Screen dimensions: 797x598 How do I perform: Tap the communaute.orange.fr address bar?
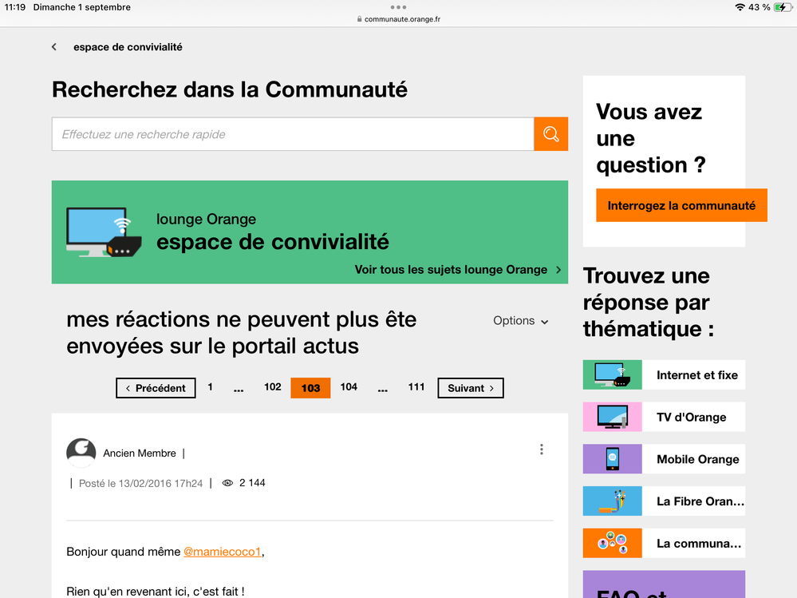399,19
